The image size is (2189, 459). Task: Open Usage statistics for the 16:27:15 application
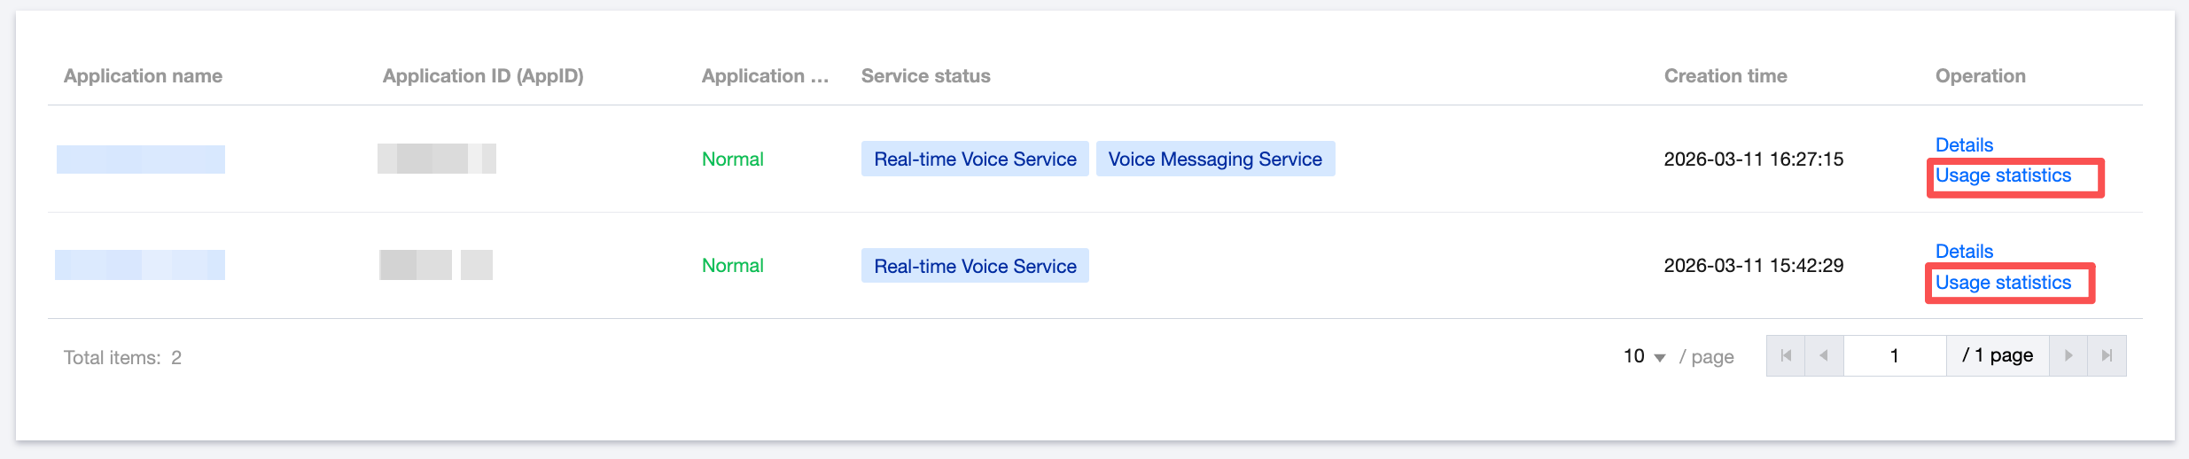tap(2003, 175)
